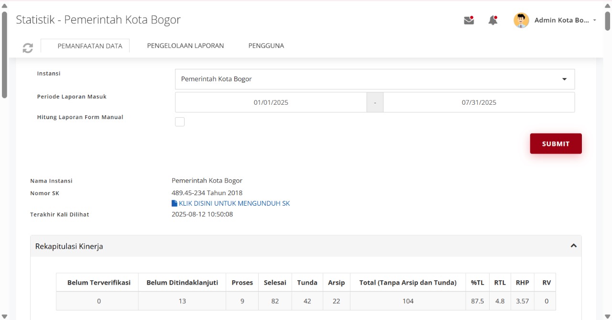This screenshot has height=320, width=612.
Task: Click the Selesai column header
Action: (275, 282)
